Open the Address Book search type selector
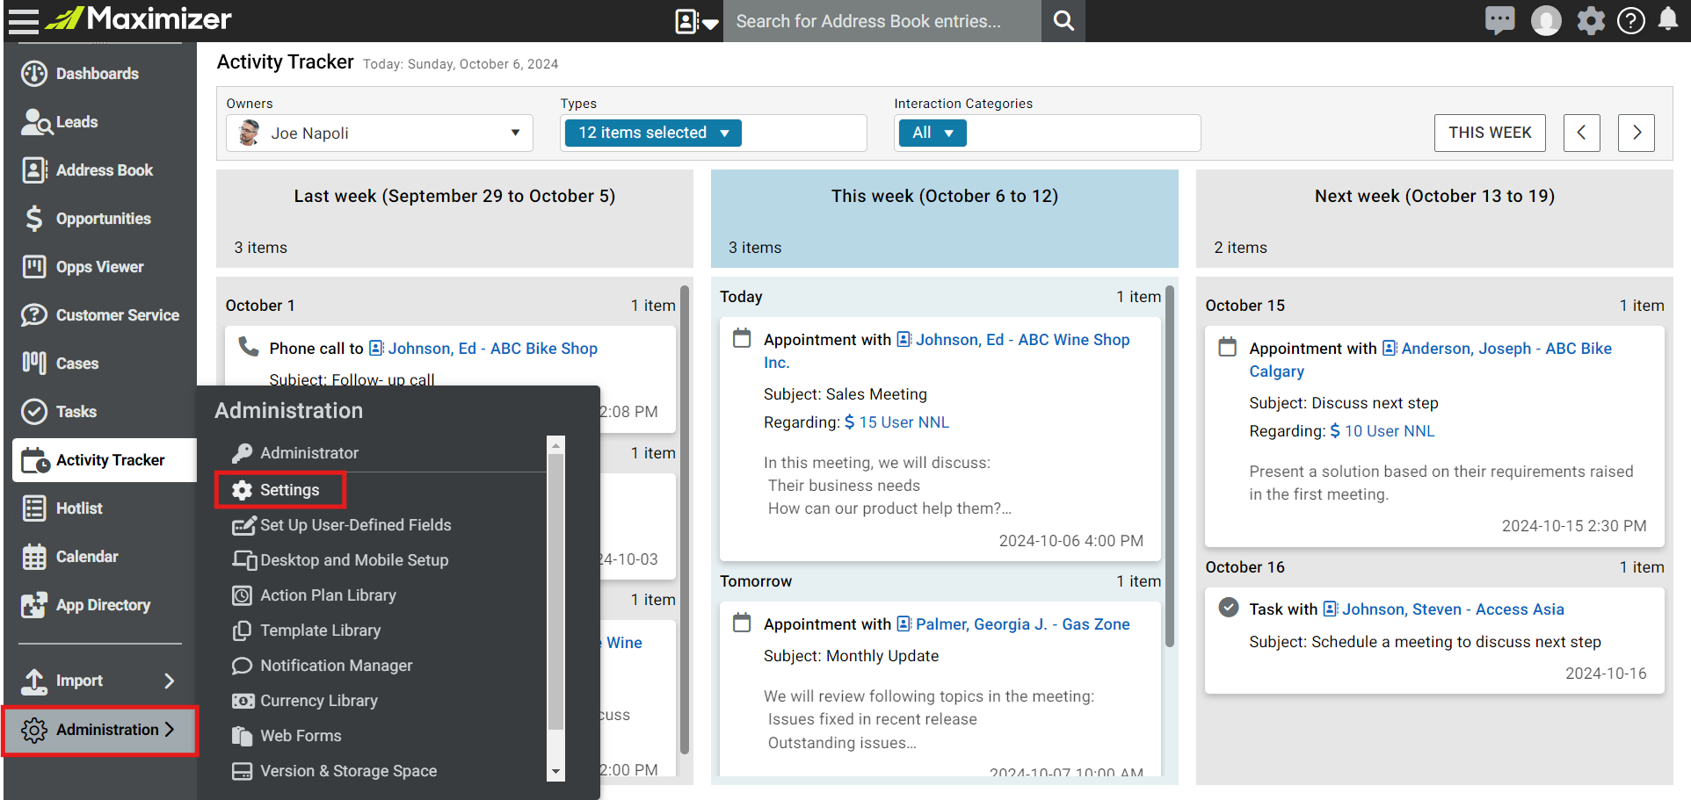This screenshot has height=800, width=1691. (x=696, y=21)
